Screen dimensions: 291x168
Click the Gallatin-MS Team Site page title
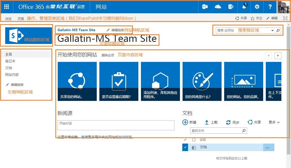click(107, 38)
